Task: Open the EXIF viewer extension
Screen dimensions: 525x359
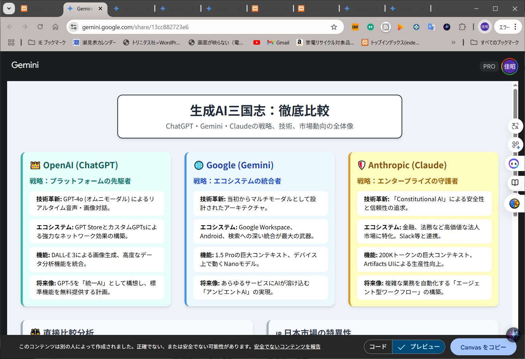Action: coord(355,27)
